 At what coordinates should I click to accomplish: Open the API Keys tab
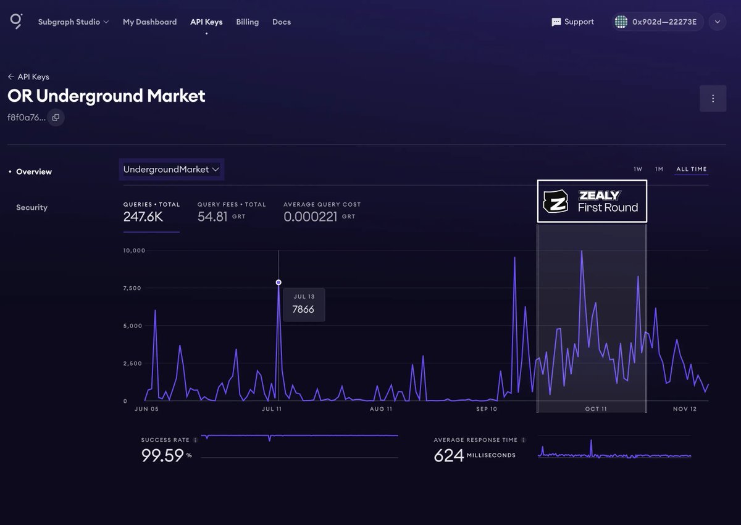pyautogui.click(x=206, y=22)
